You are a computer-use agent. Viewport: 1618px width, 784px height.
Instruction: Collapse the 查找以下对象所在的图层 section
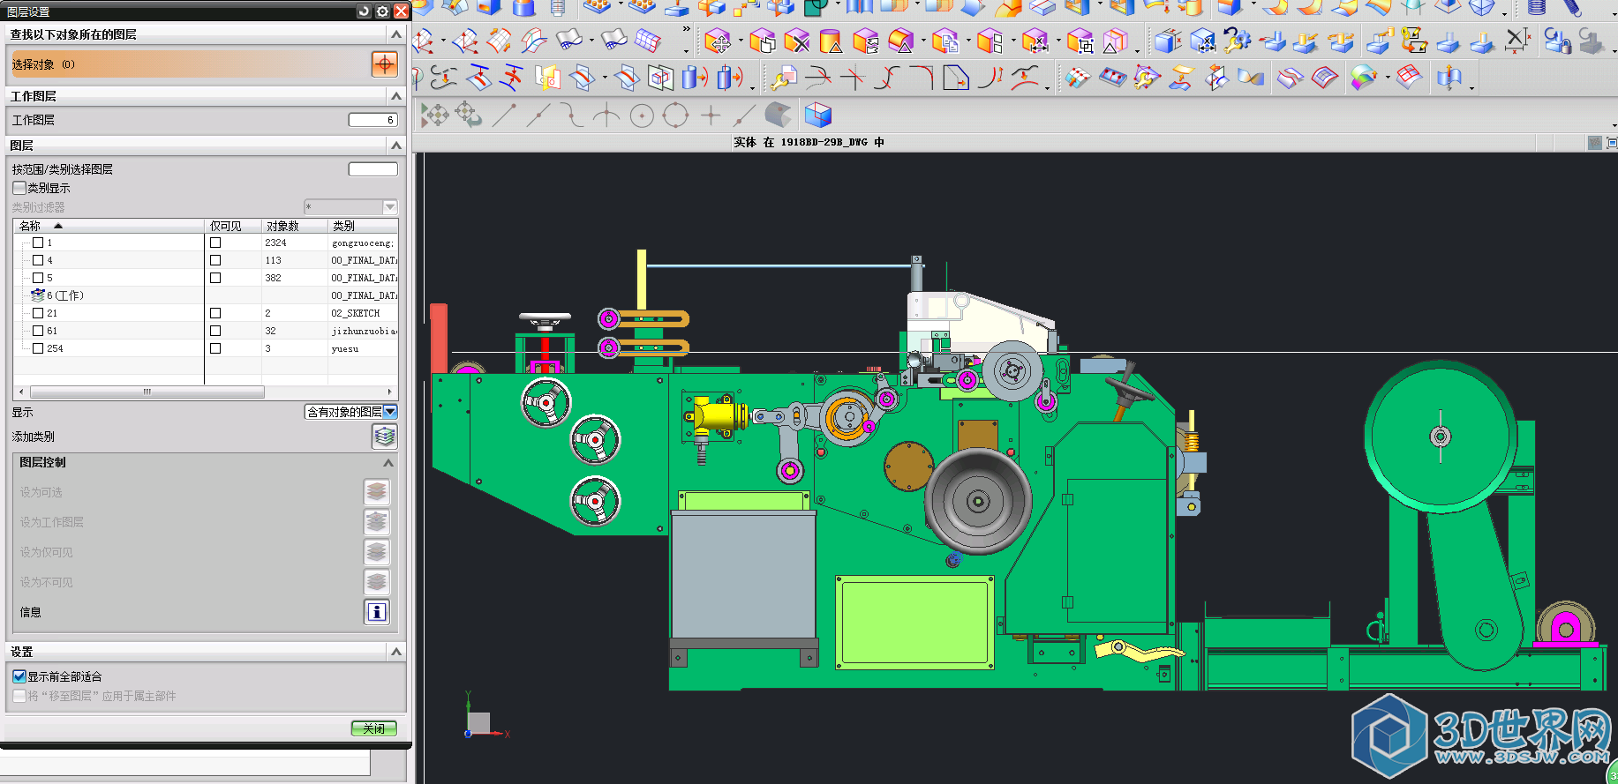click(396, 34)
